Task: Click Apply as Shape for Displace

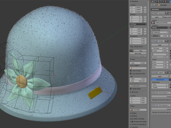Action: click(167, 17)
